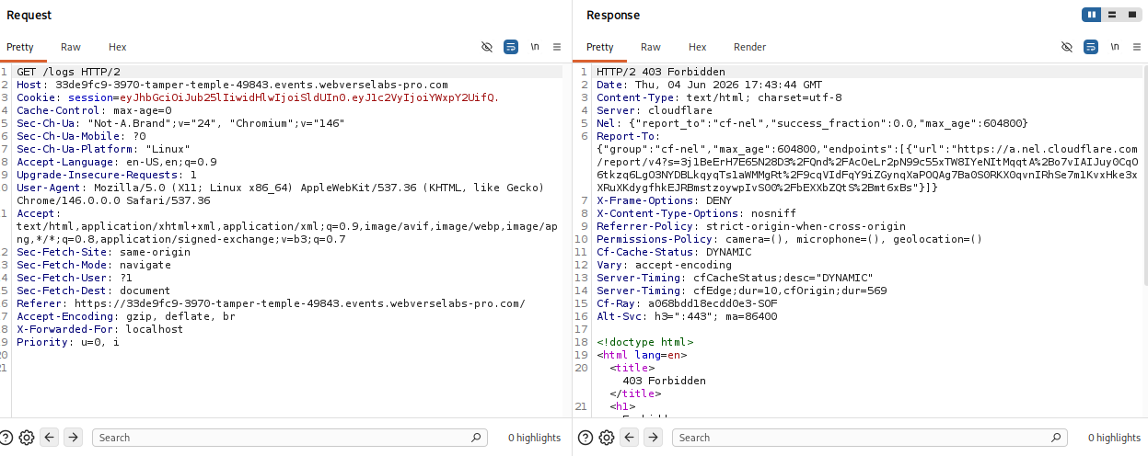
Task: Click "Cf-Cache-Status: DYNAMIC" line
Action: pyautogui.click(x=674, y=252)
